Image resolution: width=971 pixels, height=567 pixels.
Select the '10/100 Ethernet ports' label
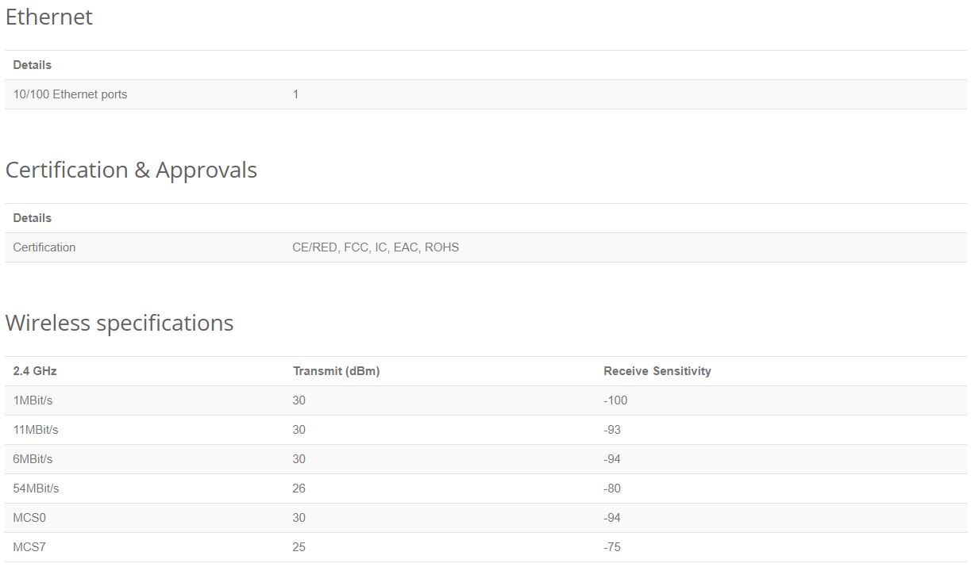(x=70, y=94)
